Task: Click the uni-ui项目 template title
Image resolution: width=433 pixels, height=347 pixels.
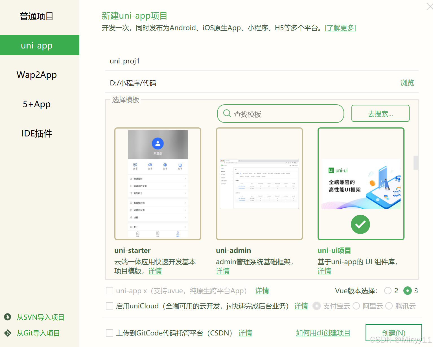Action: [x=334, y=250]
